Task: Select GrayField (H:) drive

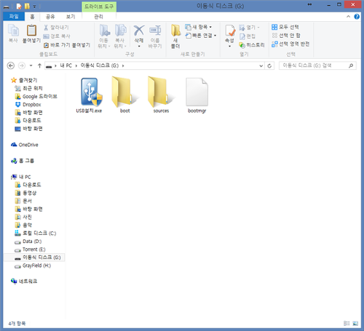Action: coord(33,266)
